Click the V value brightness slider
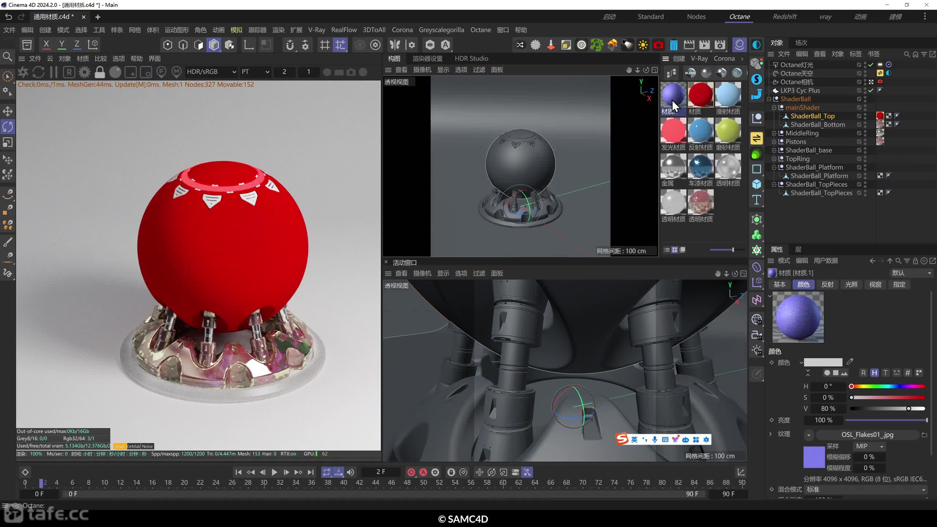The image size is (937, 527). 888,408
